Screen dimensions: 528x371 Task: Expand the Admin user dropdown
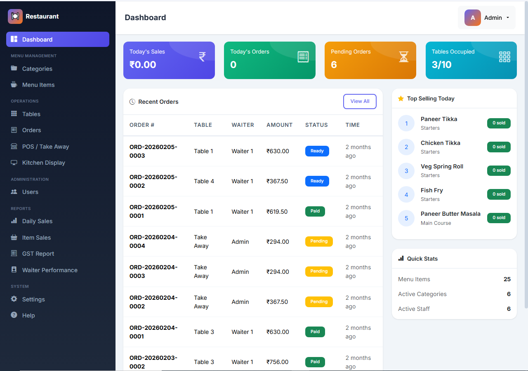(507, 18)
